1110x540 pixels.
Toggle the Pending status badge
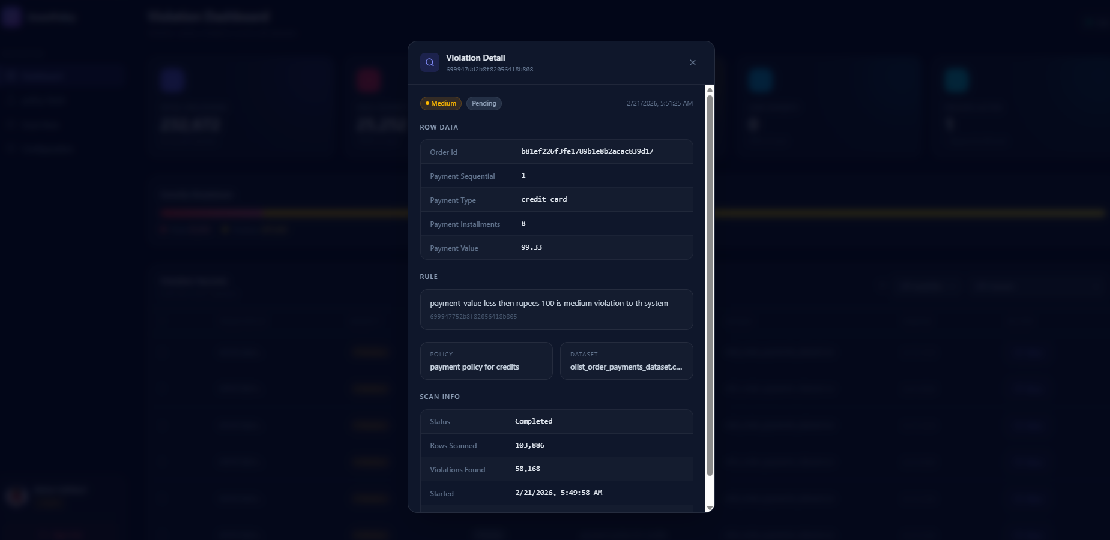click(x=484, y=103)
